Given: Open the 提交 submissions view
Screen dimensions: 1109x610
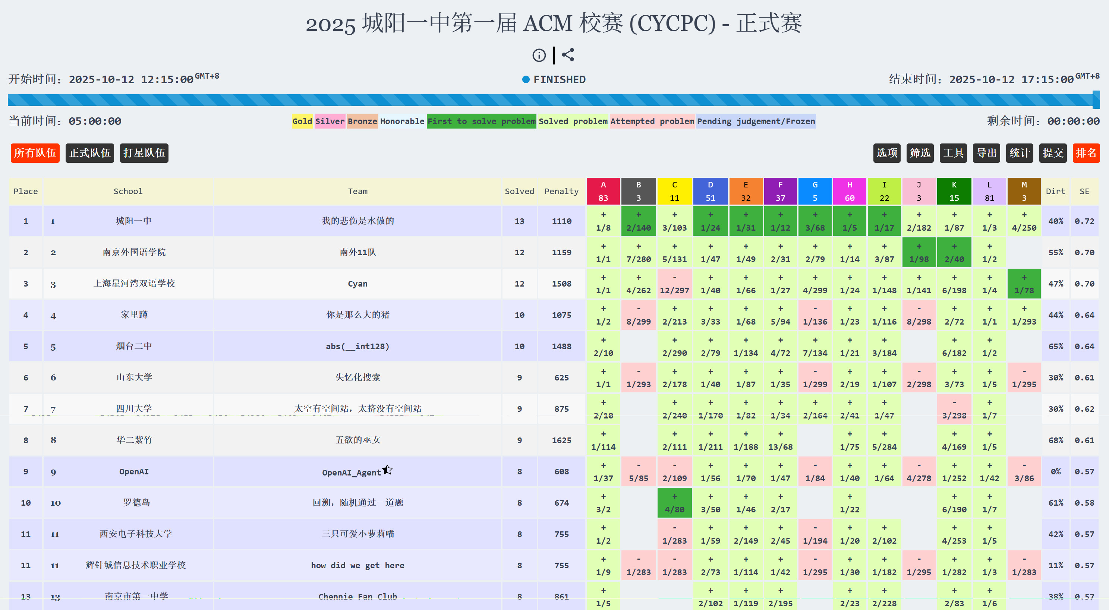Looking at the screenshot, I should tap(1052, 153).
